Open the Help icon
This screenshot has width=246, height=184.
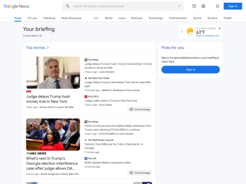(194, 6)
